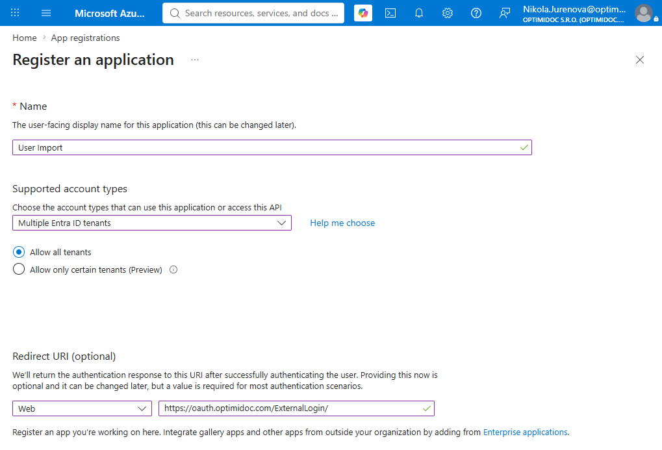Go to Home breadcrumb
This screenshot has width=662, height=450.
(25, 38)
